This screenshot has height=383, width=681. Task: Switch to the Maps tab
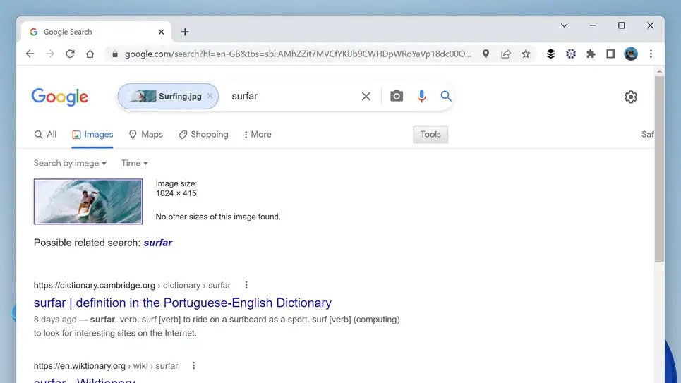coord(146,135)
